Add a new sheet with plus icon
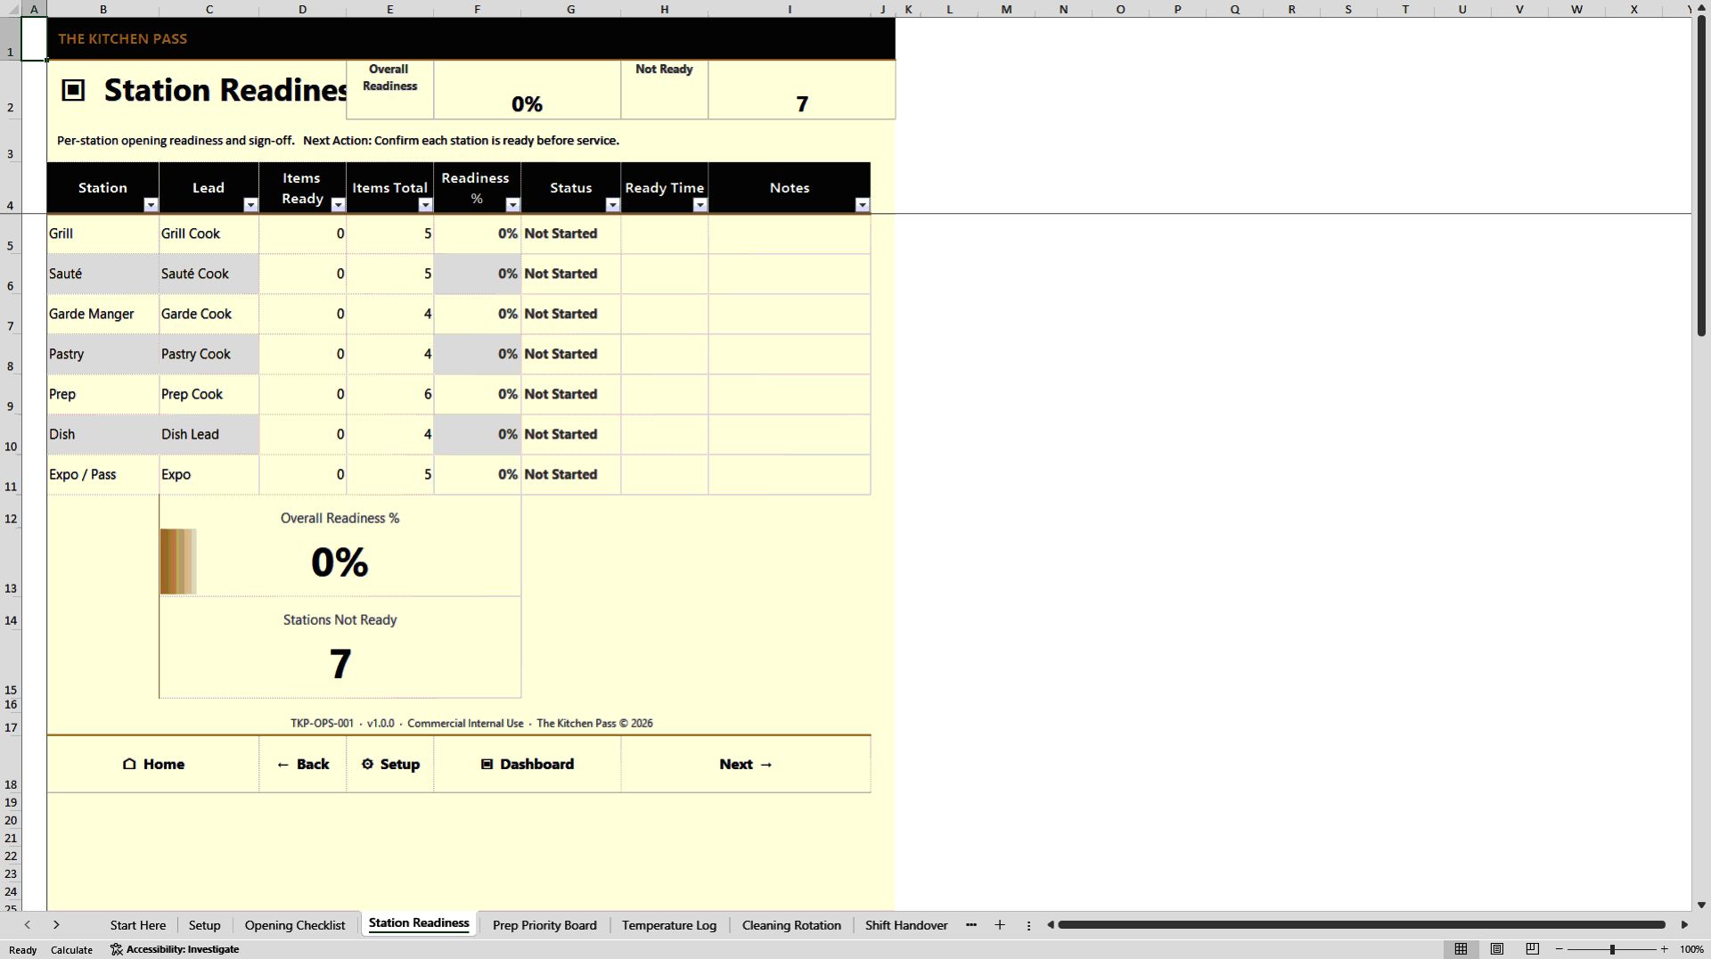The height and width of the screenshot is (959, 1711). click(1000, 925)
